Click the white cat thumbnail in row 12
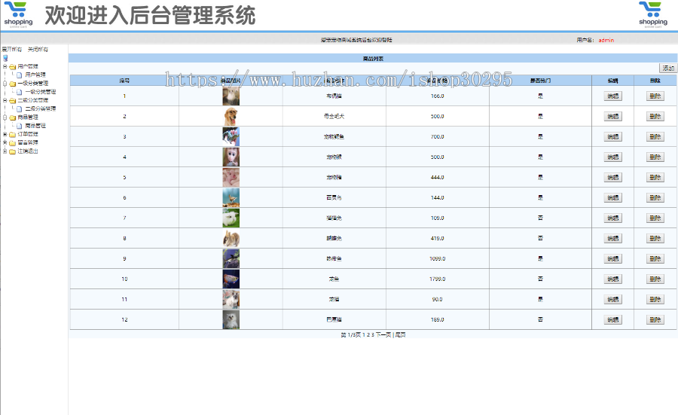The height and width of the screenshot is (415, 678). pyautogui.click(x=231, y=319)
